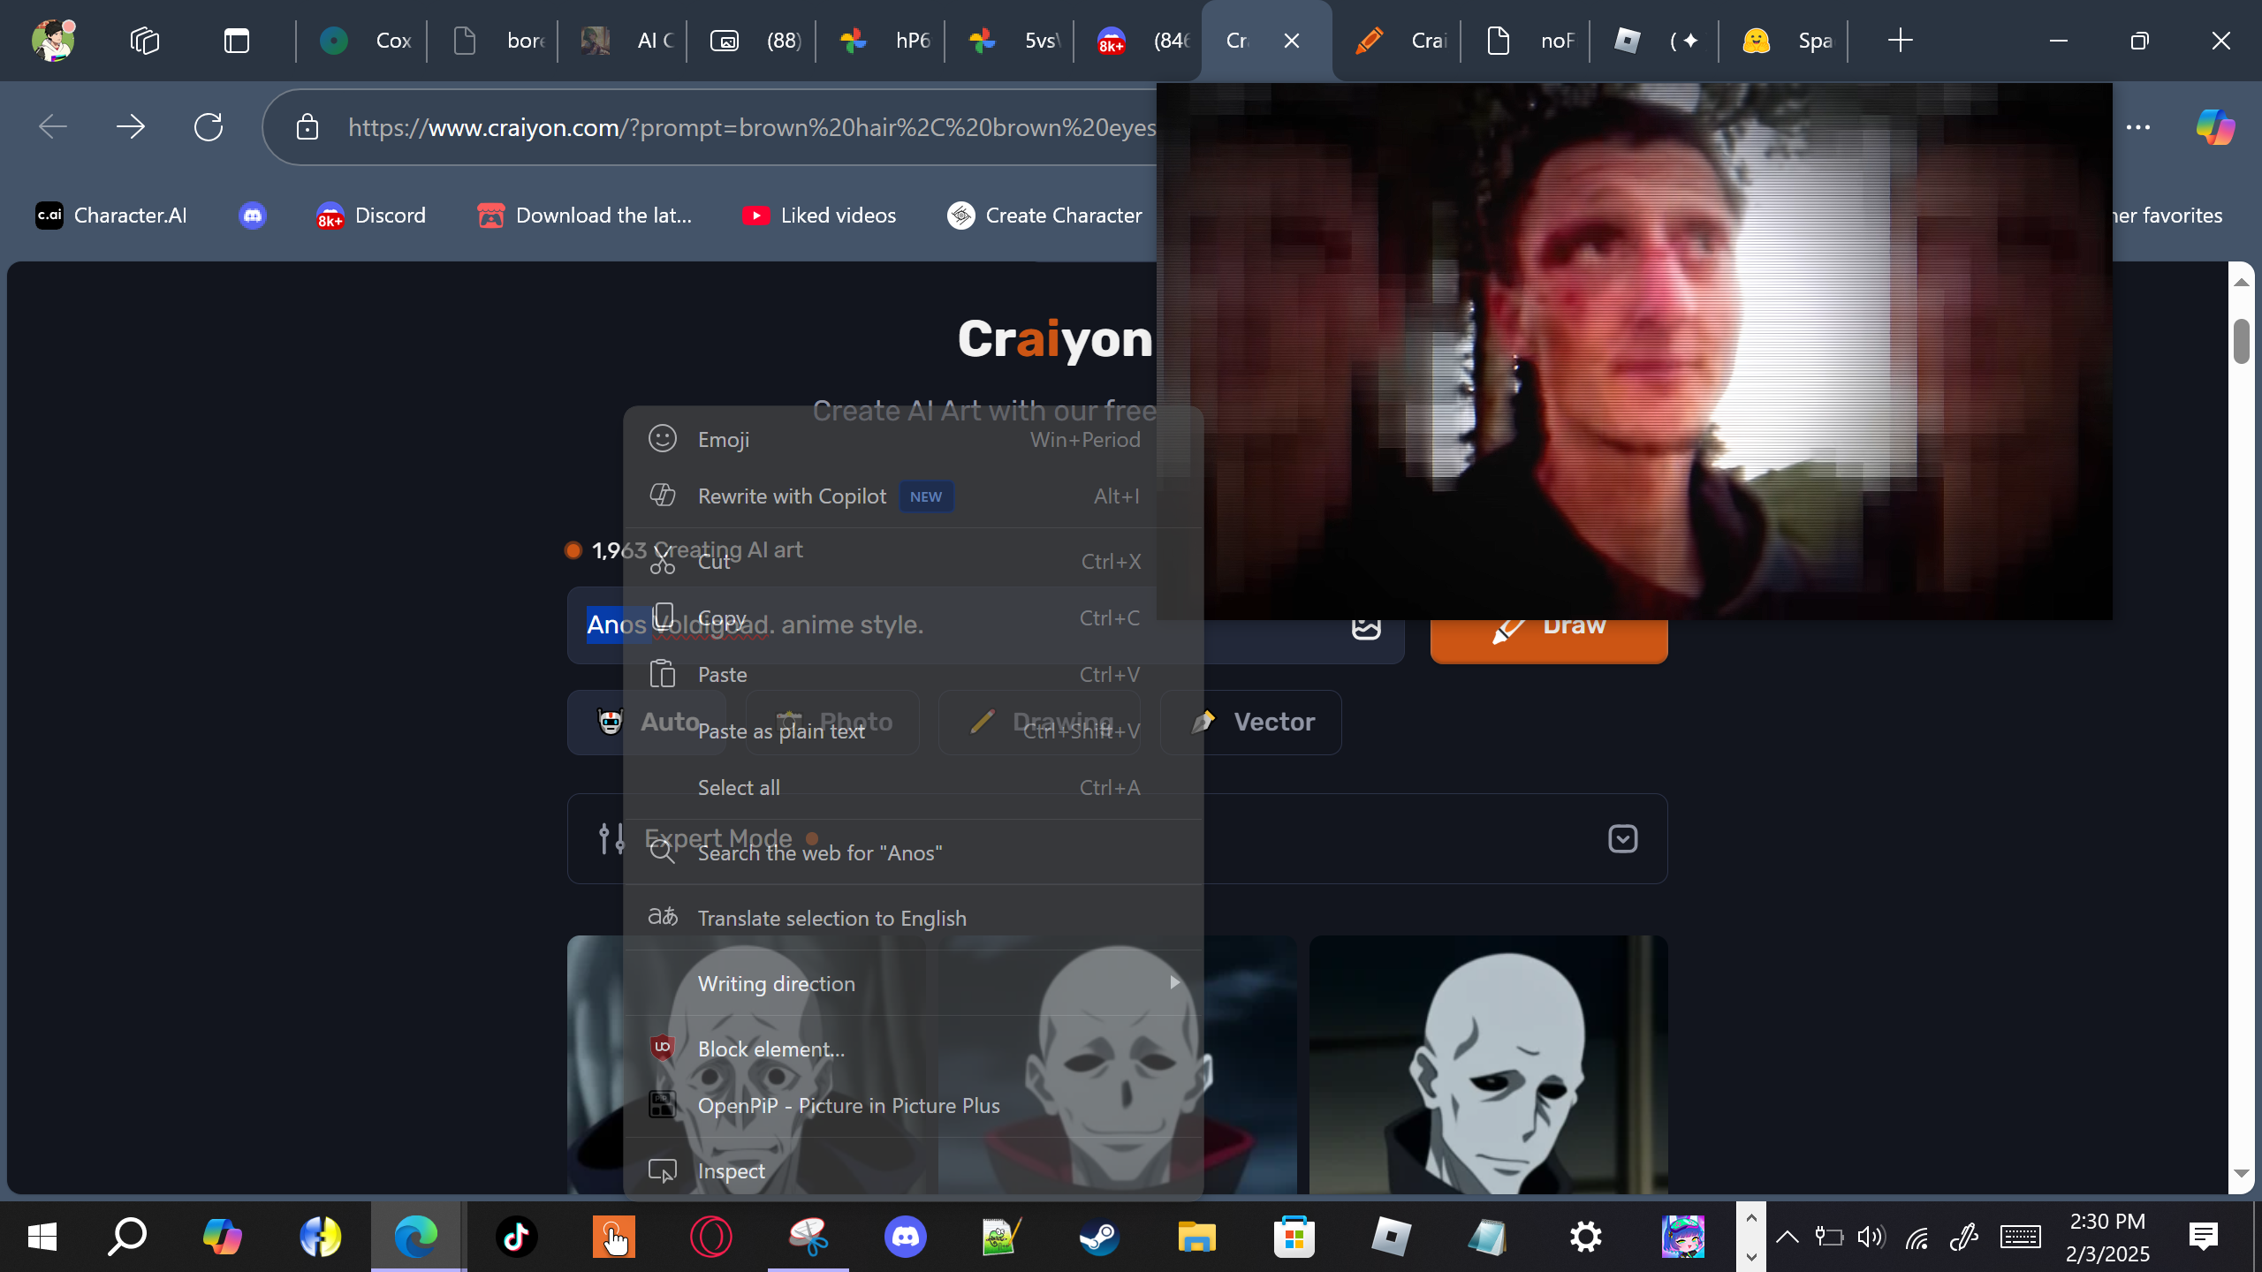Launch Opera browser from taskbar
The image size is (2262, 1272).
tap(711, 1237)
